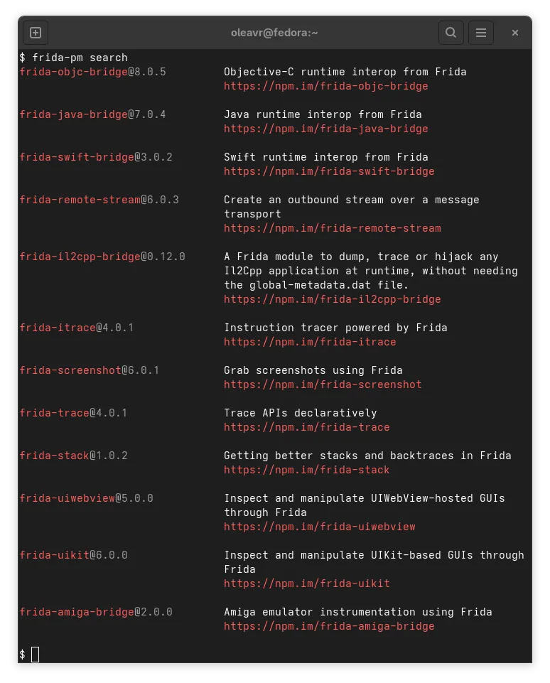This screenshot has height=683, width=550.
Task: Open the frida-objc-bridge npm link
Action: pos(326,86)
